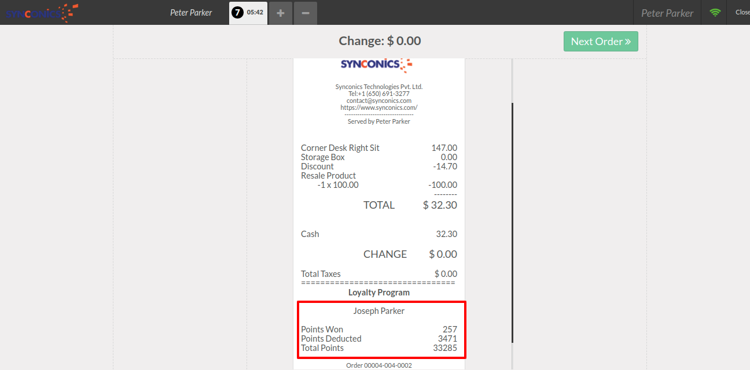The height and width of the screenshot is (370, 750).
Task: Click contact@synconics.com email on receipt
Action: (379, 101)
